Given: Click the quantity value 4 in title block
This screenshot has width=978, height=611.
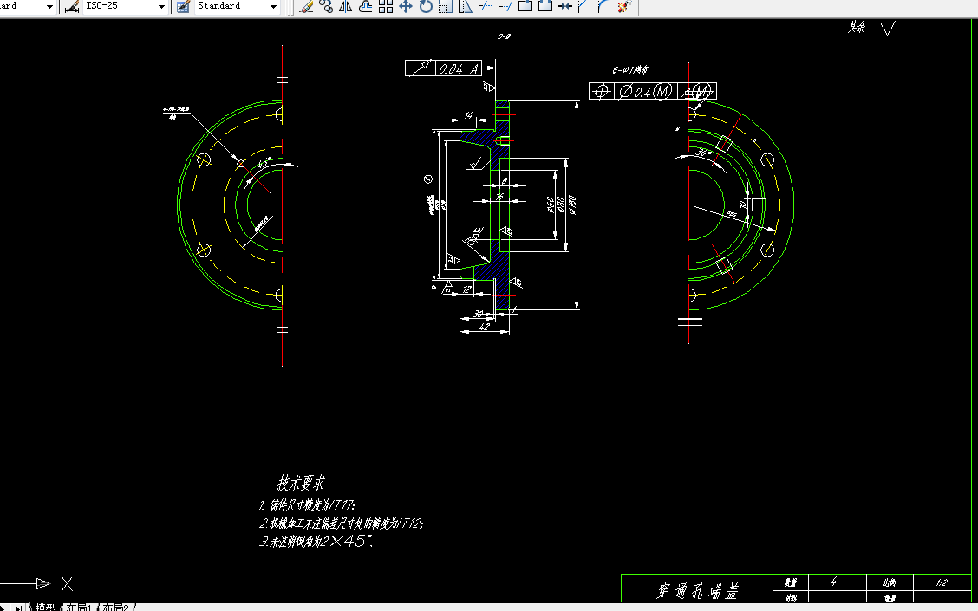Looking at the screenshot, I should 833,582.
